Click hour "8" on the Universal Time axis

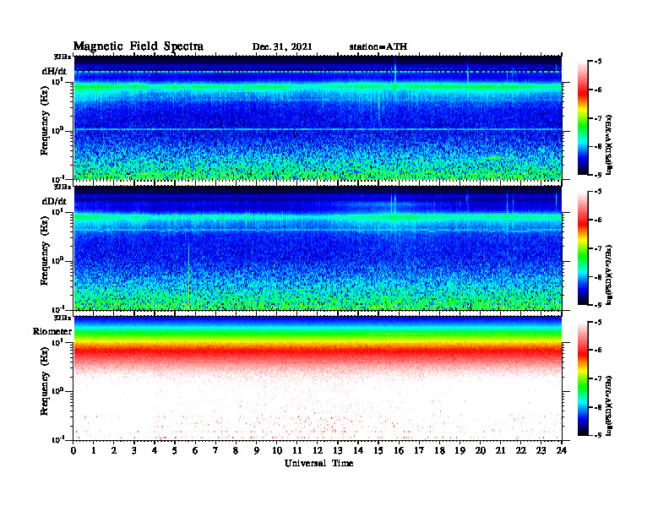[236, 451]
